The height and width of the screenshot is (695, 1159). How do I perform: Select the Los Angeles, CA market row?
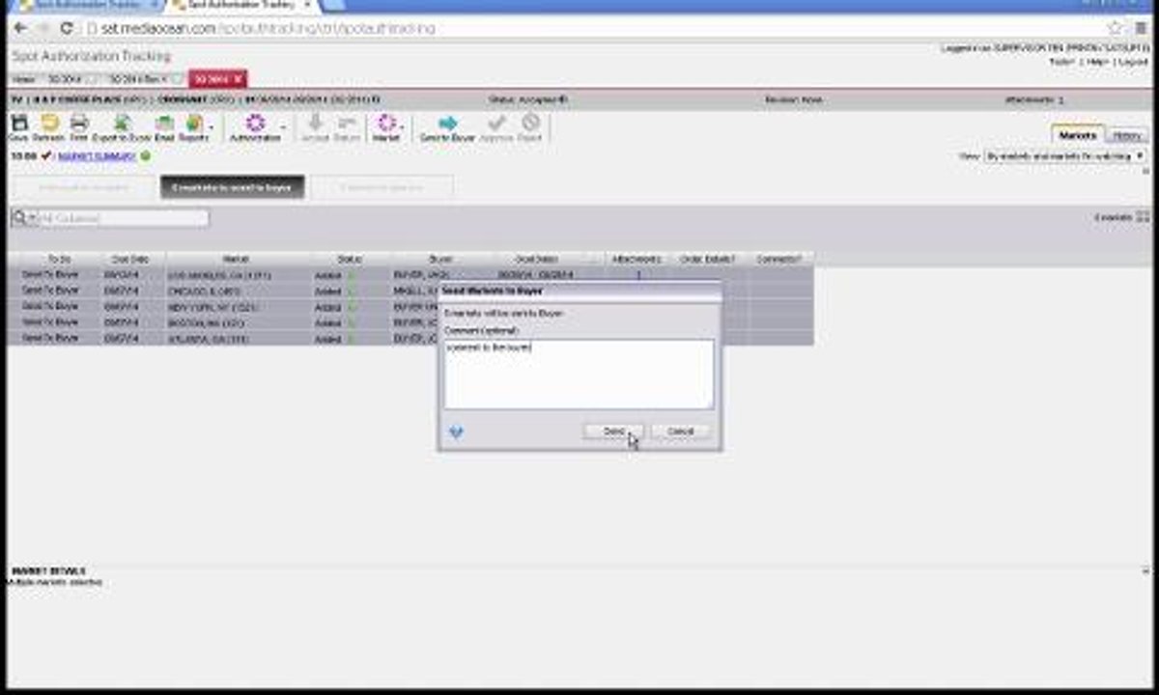[410, 275]
